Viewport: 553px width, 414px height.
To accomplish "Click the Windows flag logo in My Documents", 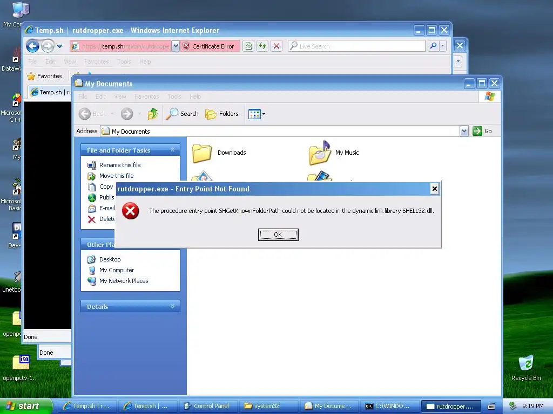I will [489, 96].
